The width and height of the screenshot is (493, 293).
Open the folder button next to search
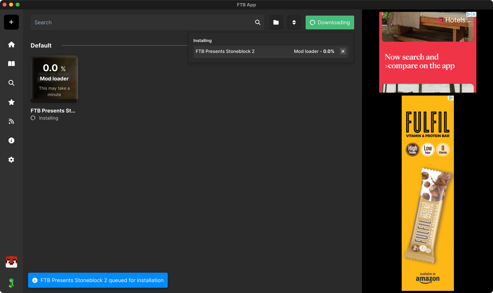pos(276,22)
